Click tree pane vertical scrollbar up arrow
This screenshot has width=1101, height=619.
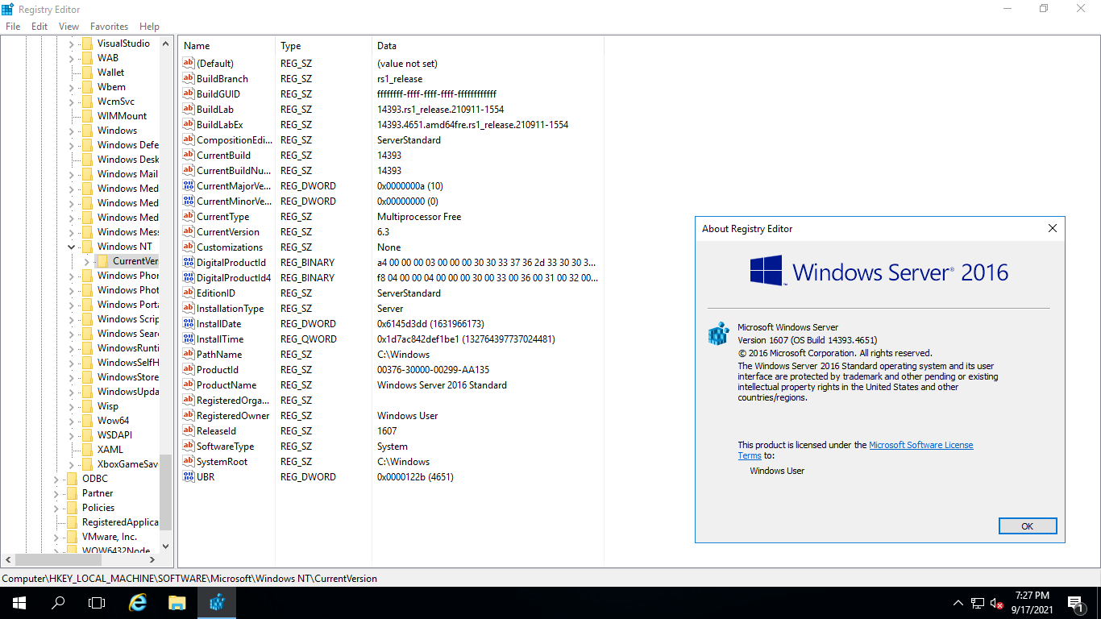(x=166, y=44)
